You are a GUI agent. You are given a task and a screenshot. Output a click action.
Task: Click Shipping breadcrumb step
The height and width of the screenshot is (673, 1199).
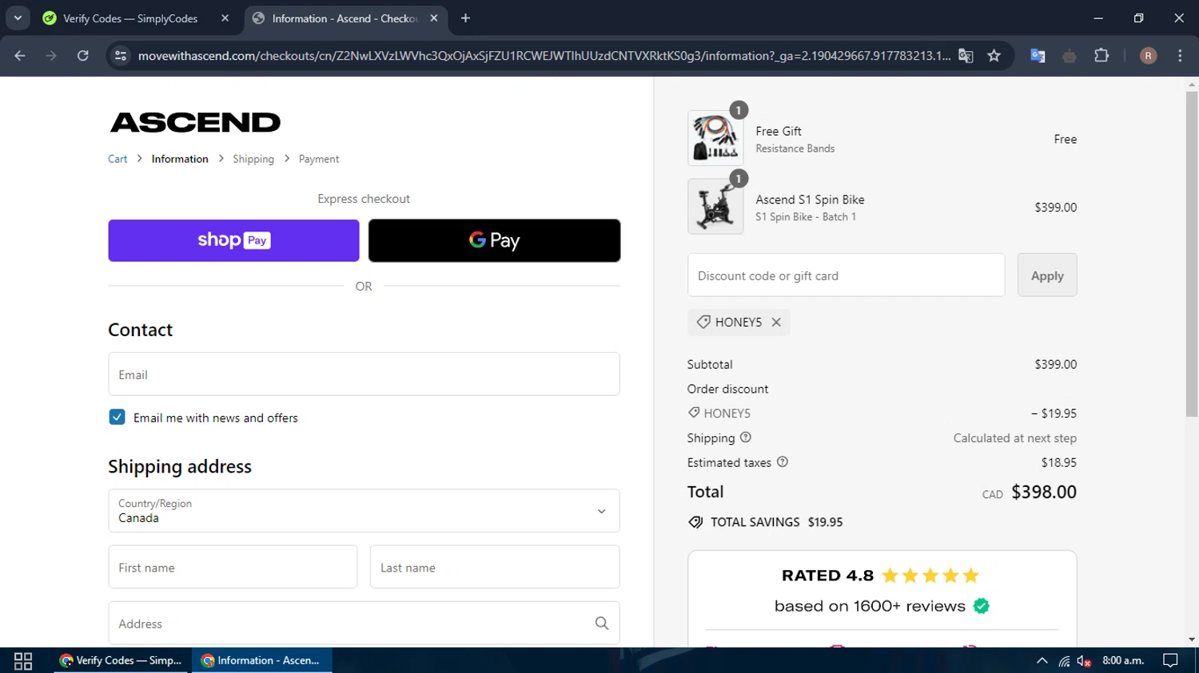[x=253, y=159]
